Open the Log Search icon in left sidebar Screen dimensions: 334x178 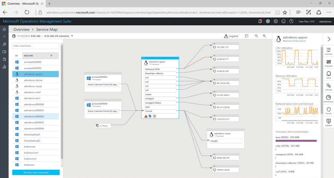(x=4, y=44)
